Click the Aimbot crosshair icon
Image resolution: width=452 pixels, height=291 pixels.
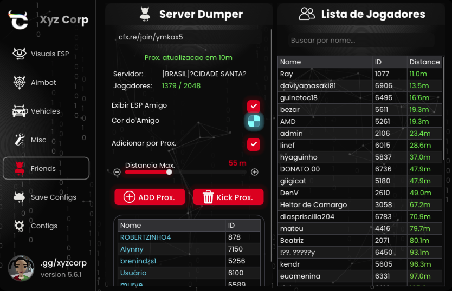click(x=19, y=82)
